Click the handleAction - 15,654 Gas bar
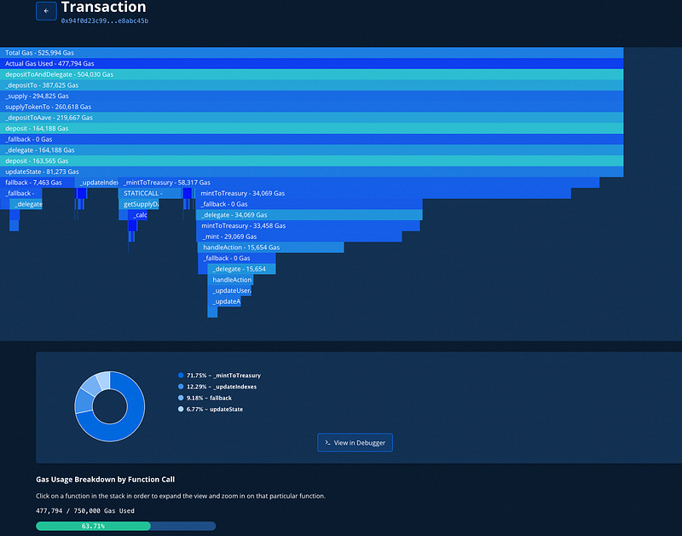Viewport: 682px width, 536px height. (270, 248)
